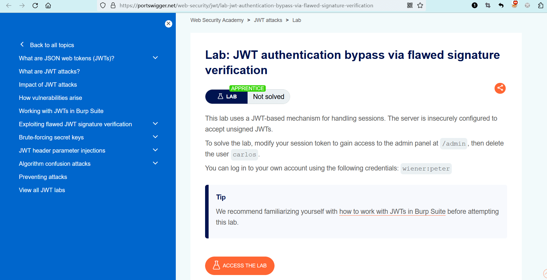Click 'JWT attacks' breadcrumb
Image resolution: width=547 pixels, height=280 pixels.
click(268, 20)
